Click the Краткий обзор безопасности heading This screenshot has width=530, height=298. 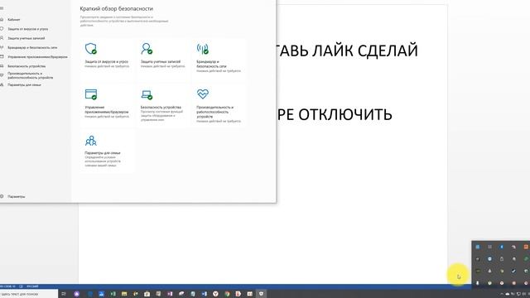[x=116, y=8]
